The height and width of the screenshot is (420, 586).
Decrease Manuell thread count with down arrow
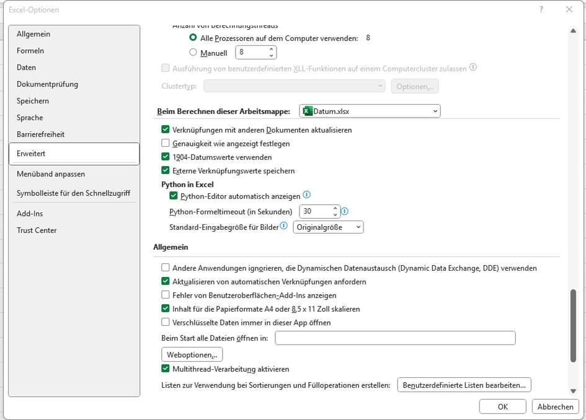(x=271, y=56)
